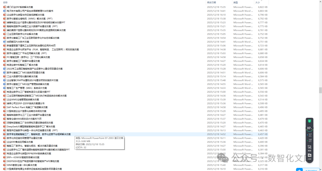Viewport: 322px width, 171px height.
Task: Click the size value 6,457 KB in the highlighted row
Action: pyautogui.click(x=263, y=134)
